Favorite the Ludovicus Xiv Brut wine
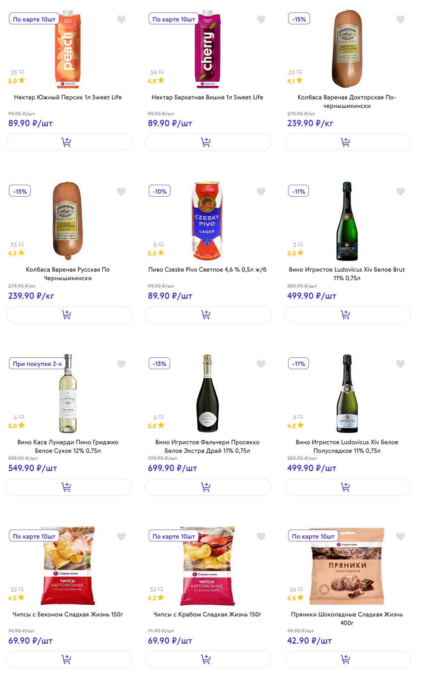 [x=400, y=192]
